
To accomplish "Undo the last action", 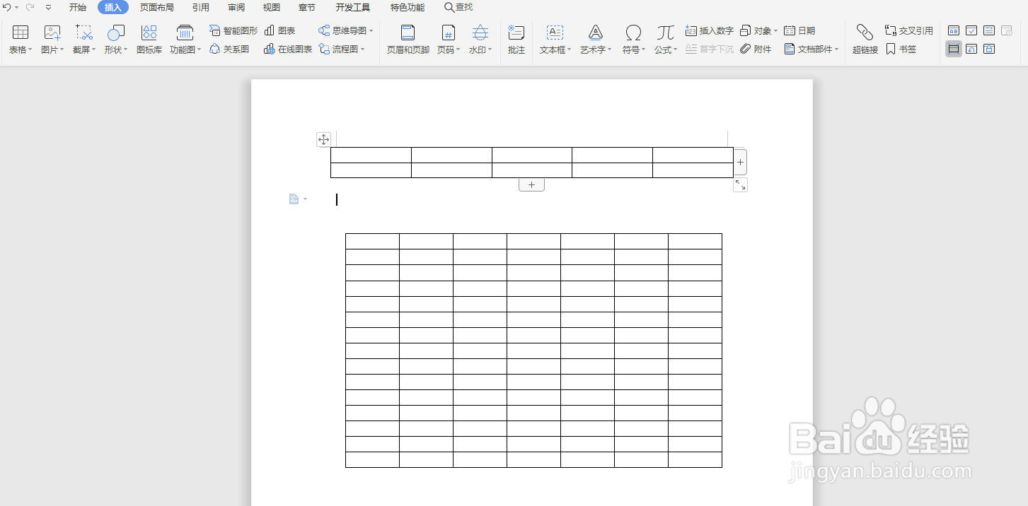I will [7, 7].
